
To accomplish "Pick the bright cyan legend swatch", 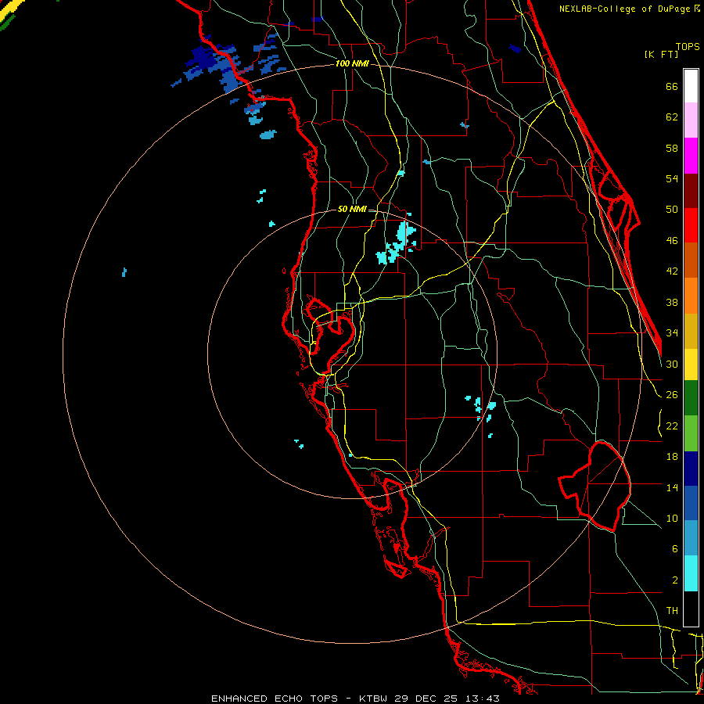I will coord(691,573).
